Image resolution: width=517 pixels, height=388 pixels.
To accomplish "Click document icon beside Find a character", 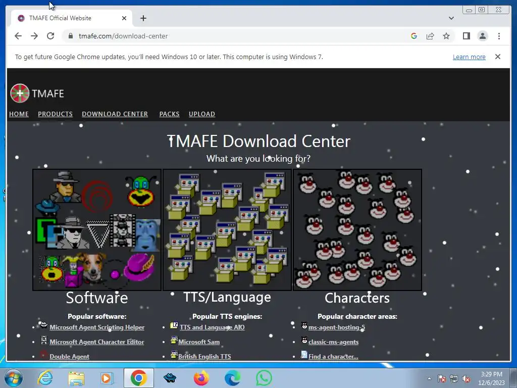I will (x=304, y=355).
